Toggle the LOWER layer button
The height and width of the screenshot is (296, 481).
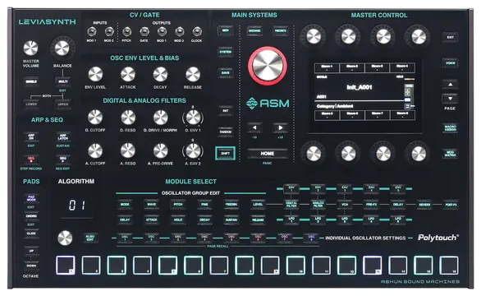click(31, 104)
